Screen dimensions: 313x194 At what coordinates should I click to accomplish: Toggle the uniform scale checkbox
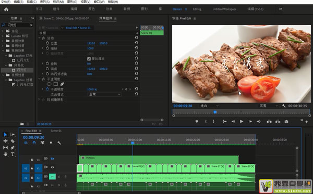(x=89, y=59)
